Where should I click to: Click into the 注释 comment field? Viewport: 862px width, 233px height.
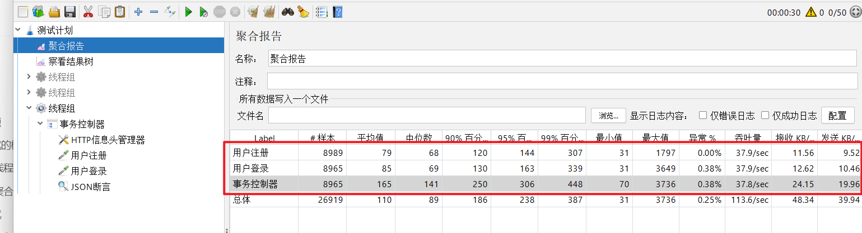point(562,82)
